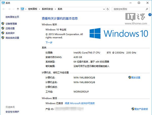Expand chevron after 控制面板 breadcrumb
This screenshot has height=115, width=152.
(39, 9)
